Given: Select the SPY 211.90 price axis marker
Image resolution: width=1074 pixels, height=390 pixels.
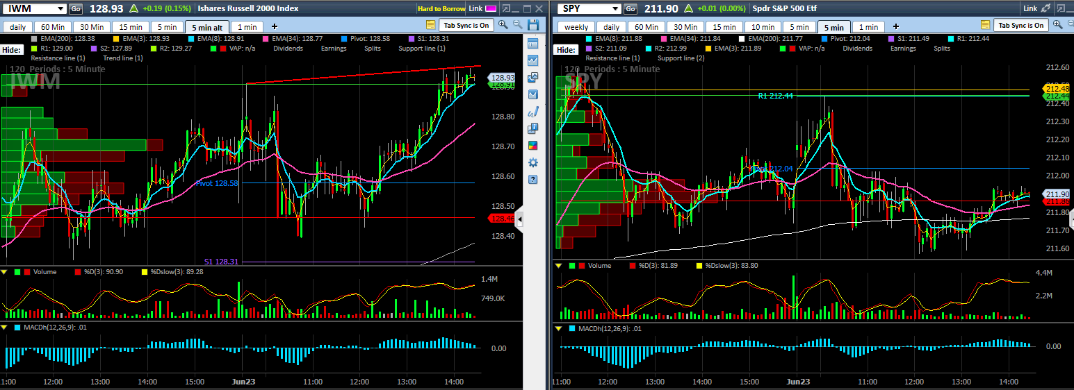Looking at the screenshot, I should pos(1056,194).
